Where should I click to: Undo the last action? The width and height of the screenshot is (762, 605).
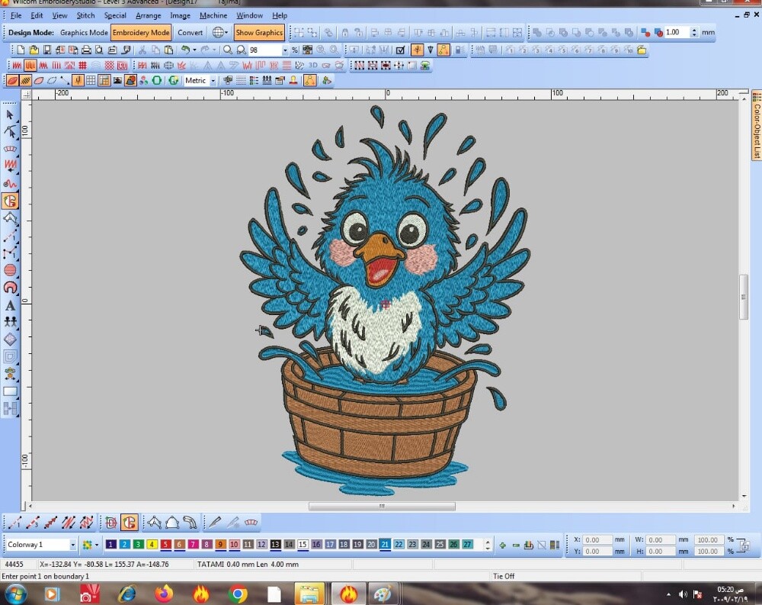coord(185,50)
